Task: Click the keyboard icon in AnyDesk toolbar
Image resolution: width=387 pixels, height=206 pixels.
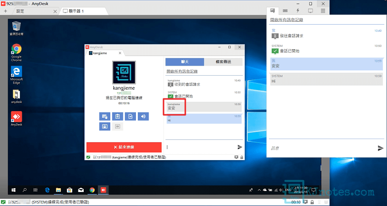Action: pyautogui.click(x=286, y=10)
